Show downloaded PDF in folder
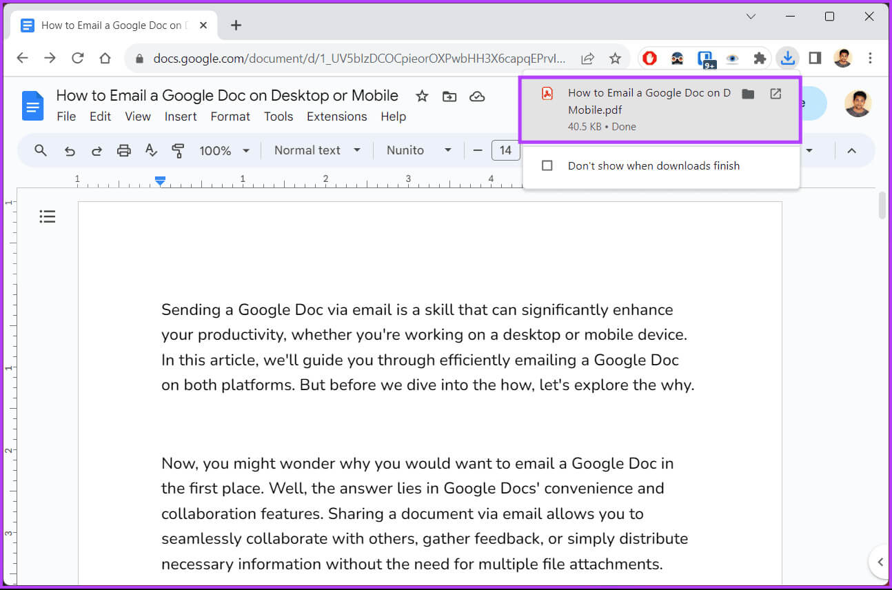The width and height of the screenshot is (892, 590). pyautogui.click(x=748, y=94)
